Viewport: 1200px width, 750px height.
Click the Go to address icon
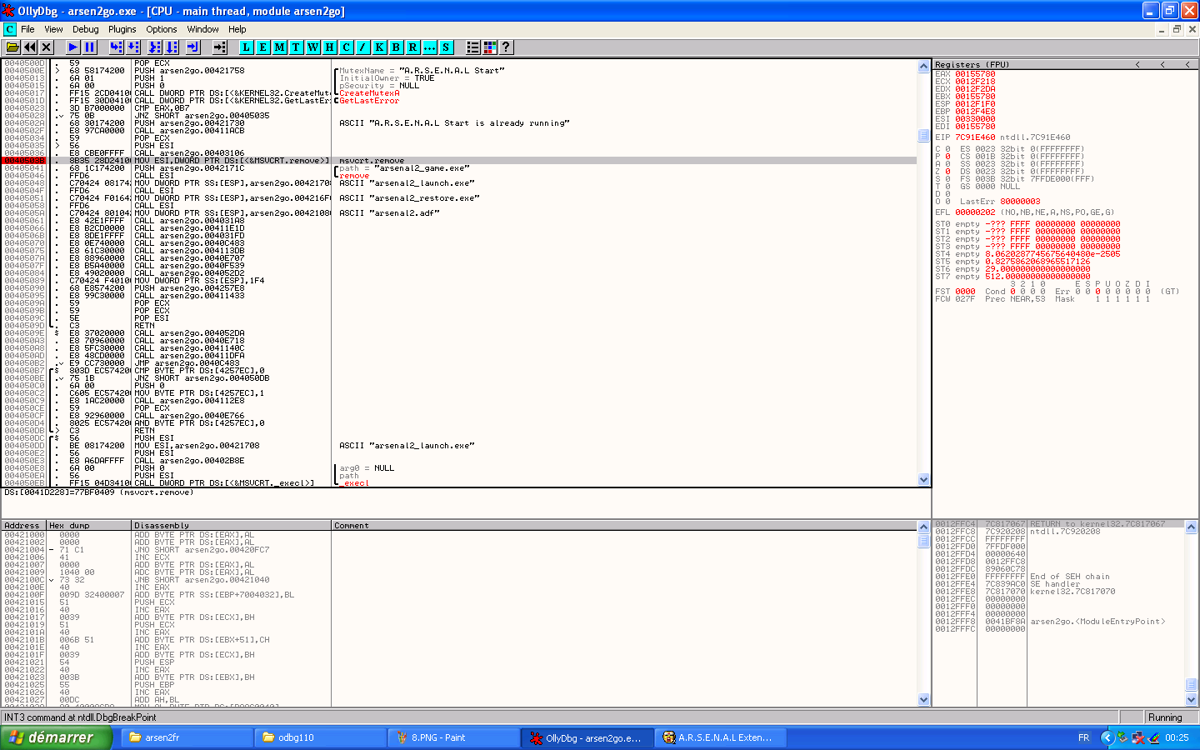coord(220,47)
